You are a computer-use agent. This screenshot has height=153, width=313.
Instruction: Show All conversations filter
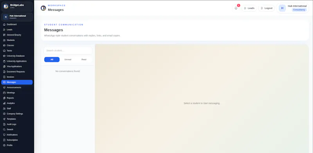click(x=52, y=59)
